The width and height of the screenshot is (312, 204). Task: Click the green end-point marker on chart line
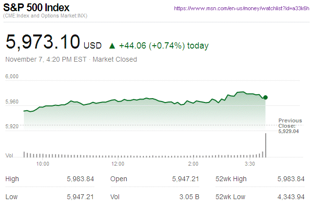click(265, 97)
